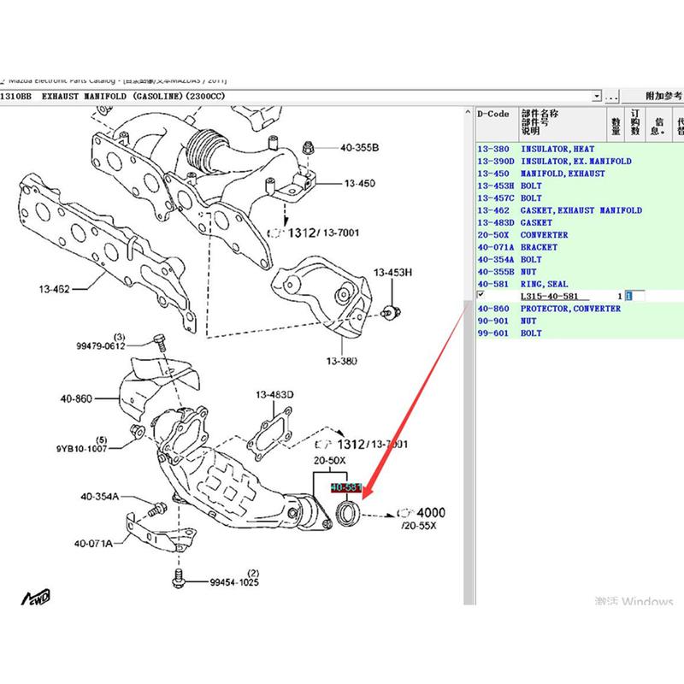The height and width of the screenshot is (684, 684).
Task: Click the order quantity input field
Action: tap(634, 296)
